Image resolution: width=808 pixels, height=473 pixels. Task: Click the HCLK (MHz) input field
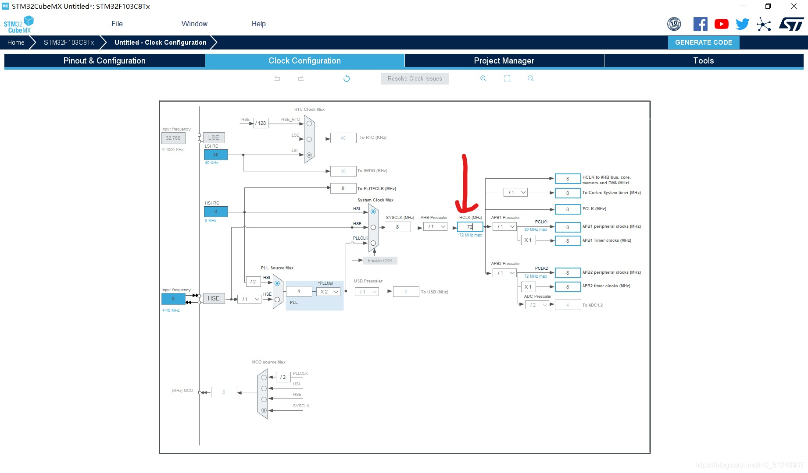(470, 227)
